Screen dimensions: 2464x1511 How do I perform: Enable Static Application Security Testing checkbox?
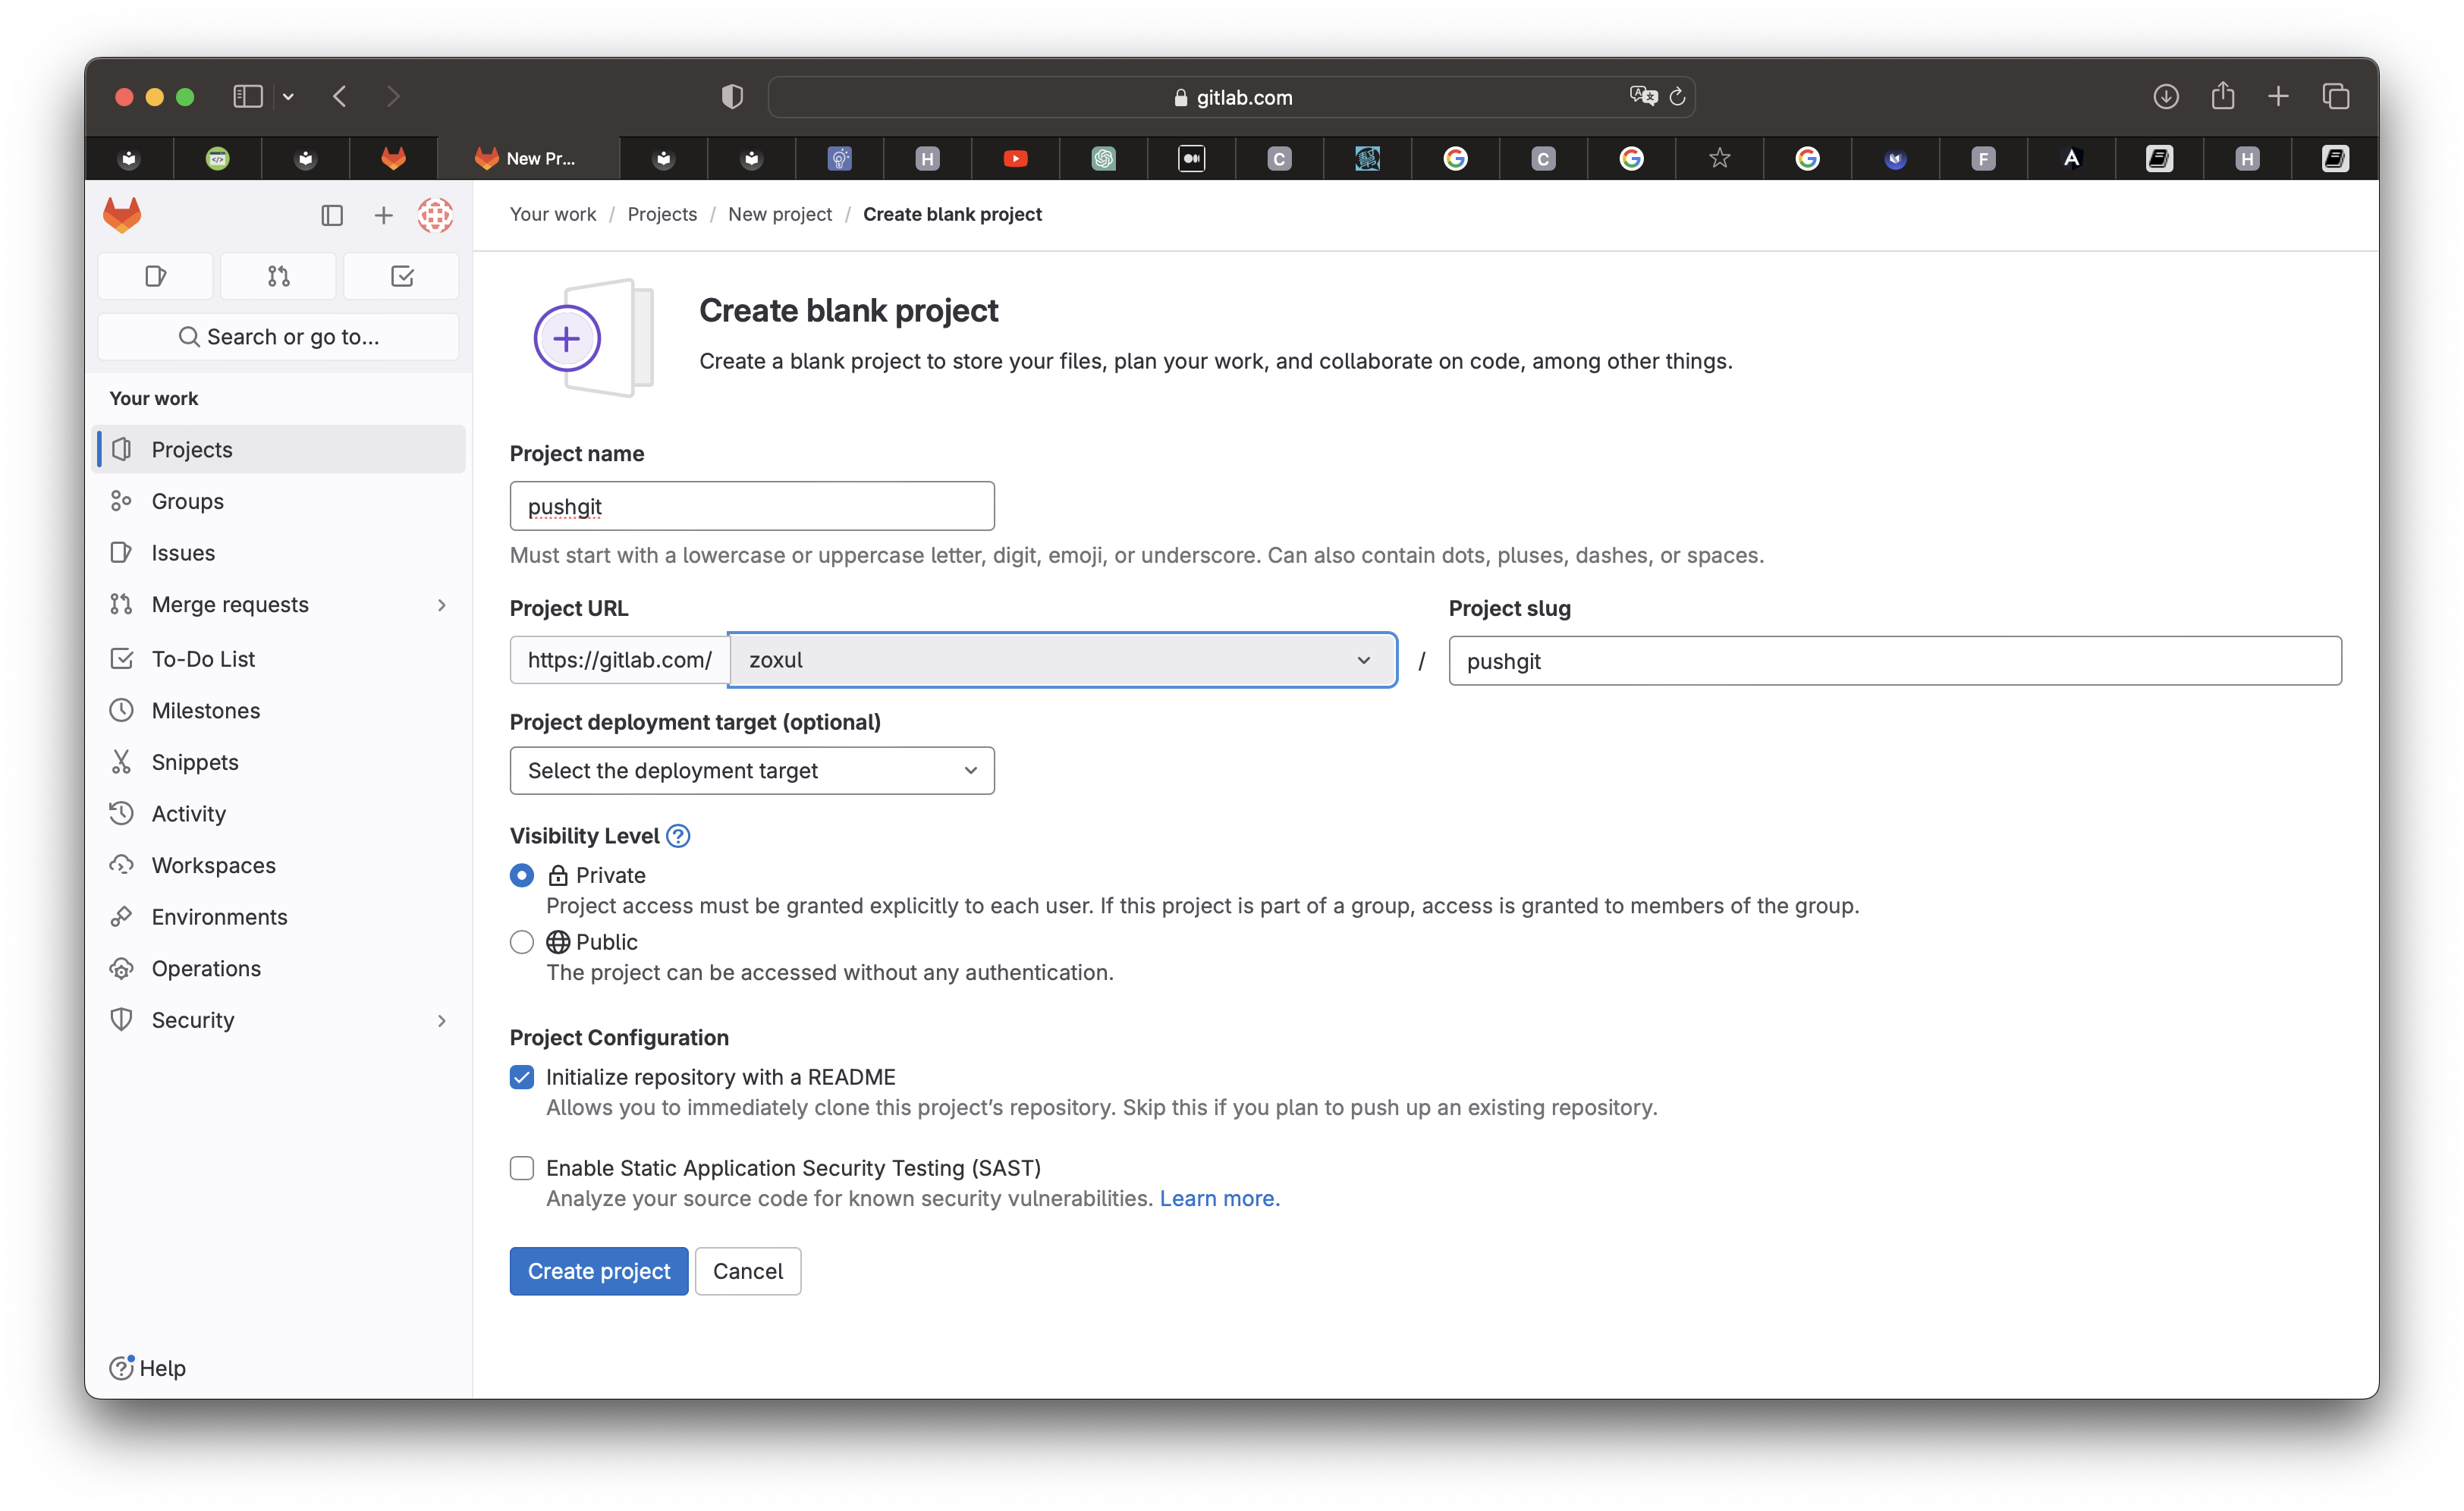(522, 1168)
